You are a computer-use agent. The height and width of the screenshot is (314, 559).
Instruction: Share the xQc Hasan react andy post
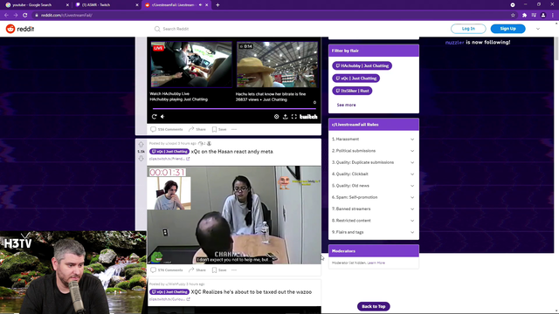tap(197, 270)
